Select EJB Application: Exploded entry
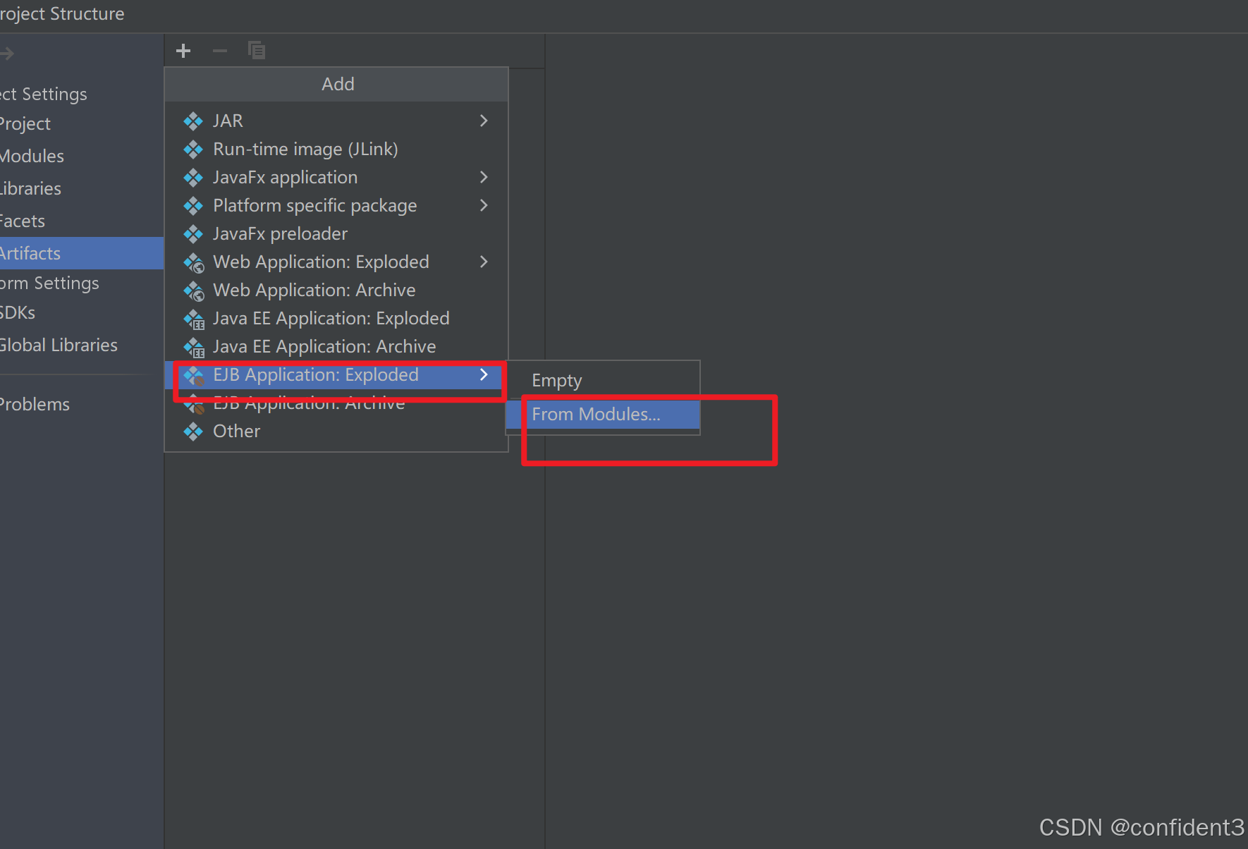The height and width of the screenshot is (849, 1248). click(x=336, y=374)
